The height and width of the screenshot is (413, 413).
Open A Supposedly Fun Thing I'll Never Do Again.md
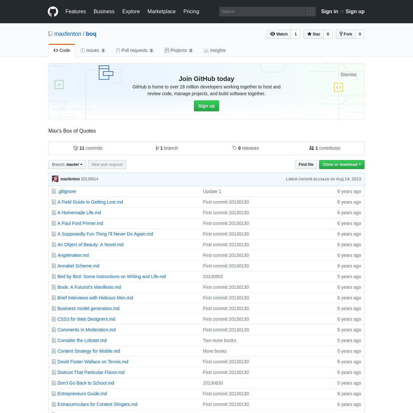(x=105, y=234)
